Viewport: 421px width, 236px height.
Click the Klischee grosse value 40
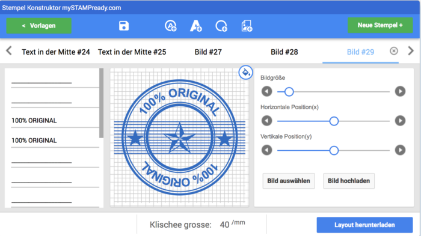[x=224, y=225]
